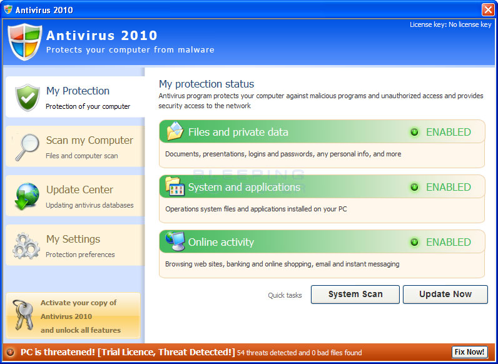The width and height of the screenshot is (498, 364).
Task: Open the Update Center tab
Action: (x=75, y=196)
